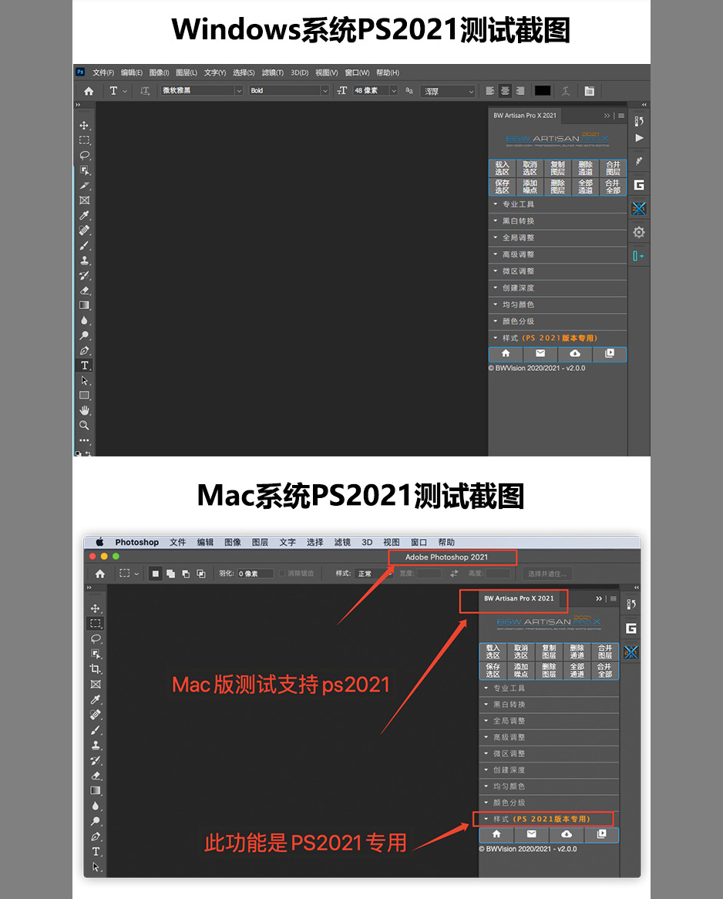Select the Lasso tool in Windows Photoshop toolbar
Image resolution: width=723 pixels, height=899 pixels.
click(x=84, y=156)
